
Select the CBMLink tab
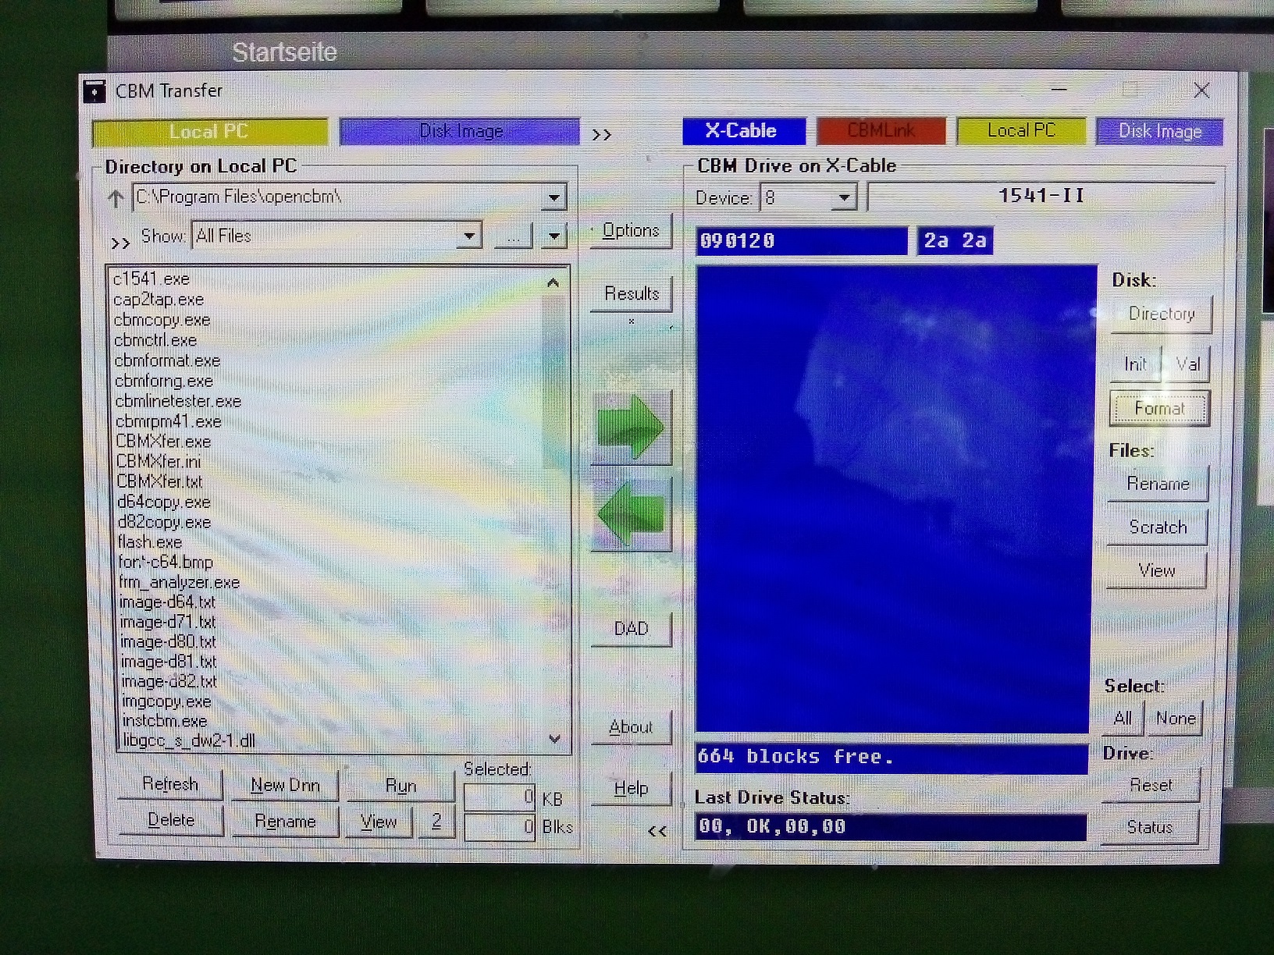click(881, 131)
